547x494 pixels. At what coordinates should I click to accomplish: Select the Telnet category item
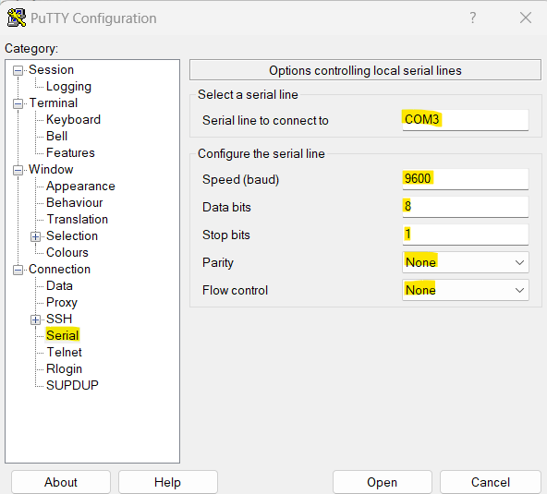[64, 352]
